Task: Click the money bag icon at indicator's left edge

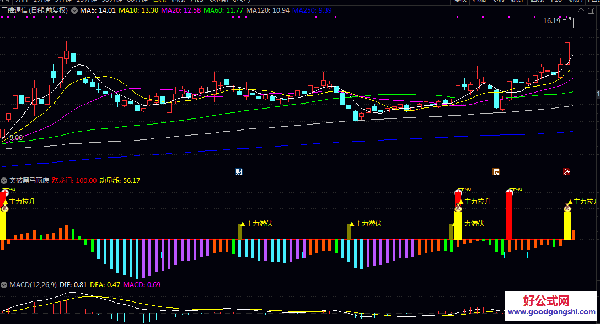Action: (4, 208)
